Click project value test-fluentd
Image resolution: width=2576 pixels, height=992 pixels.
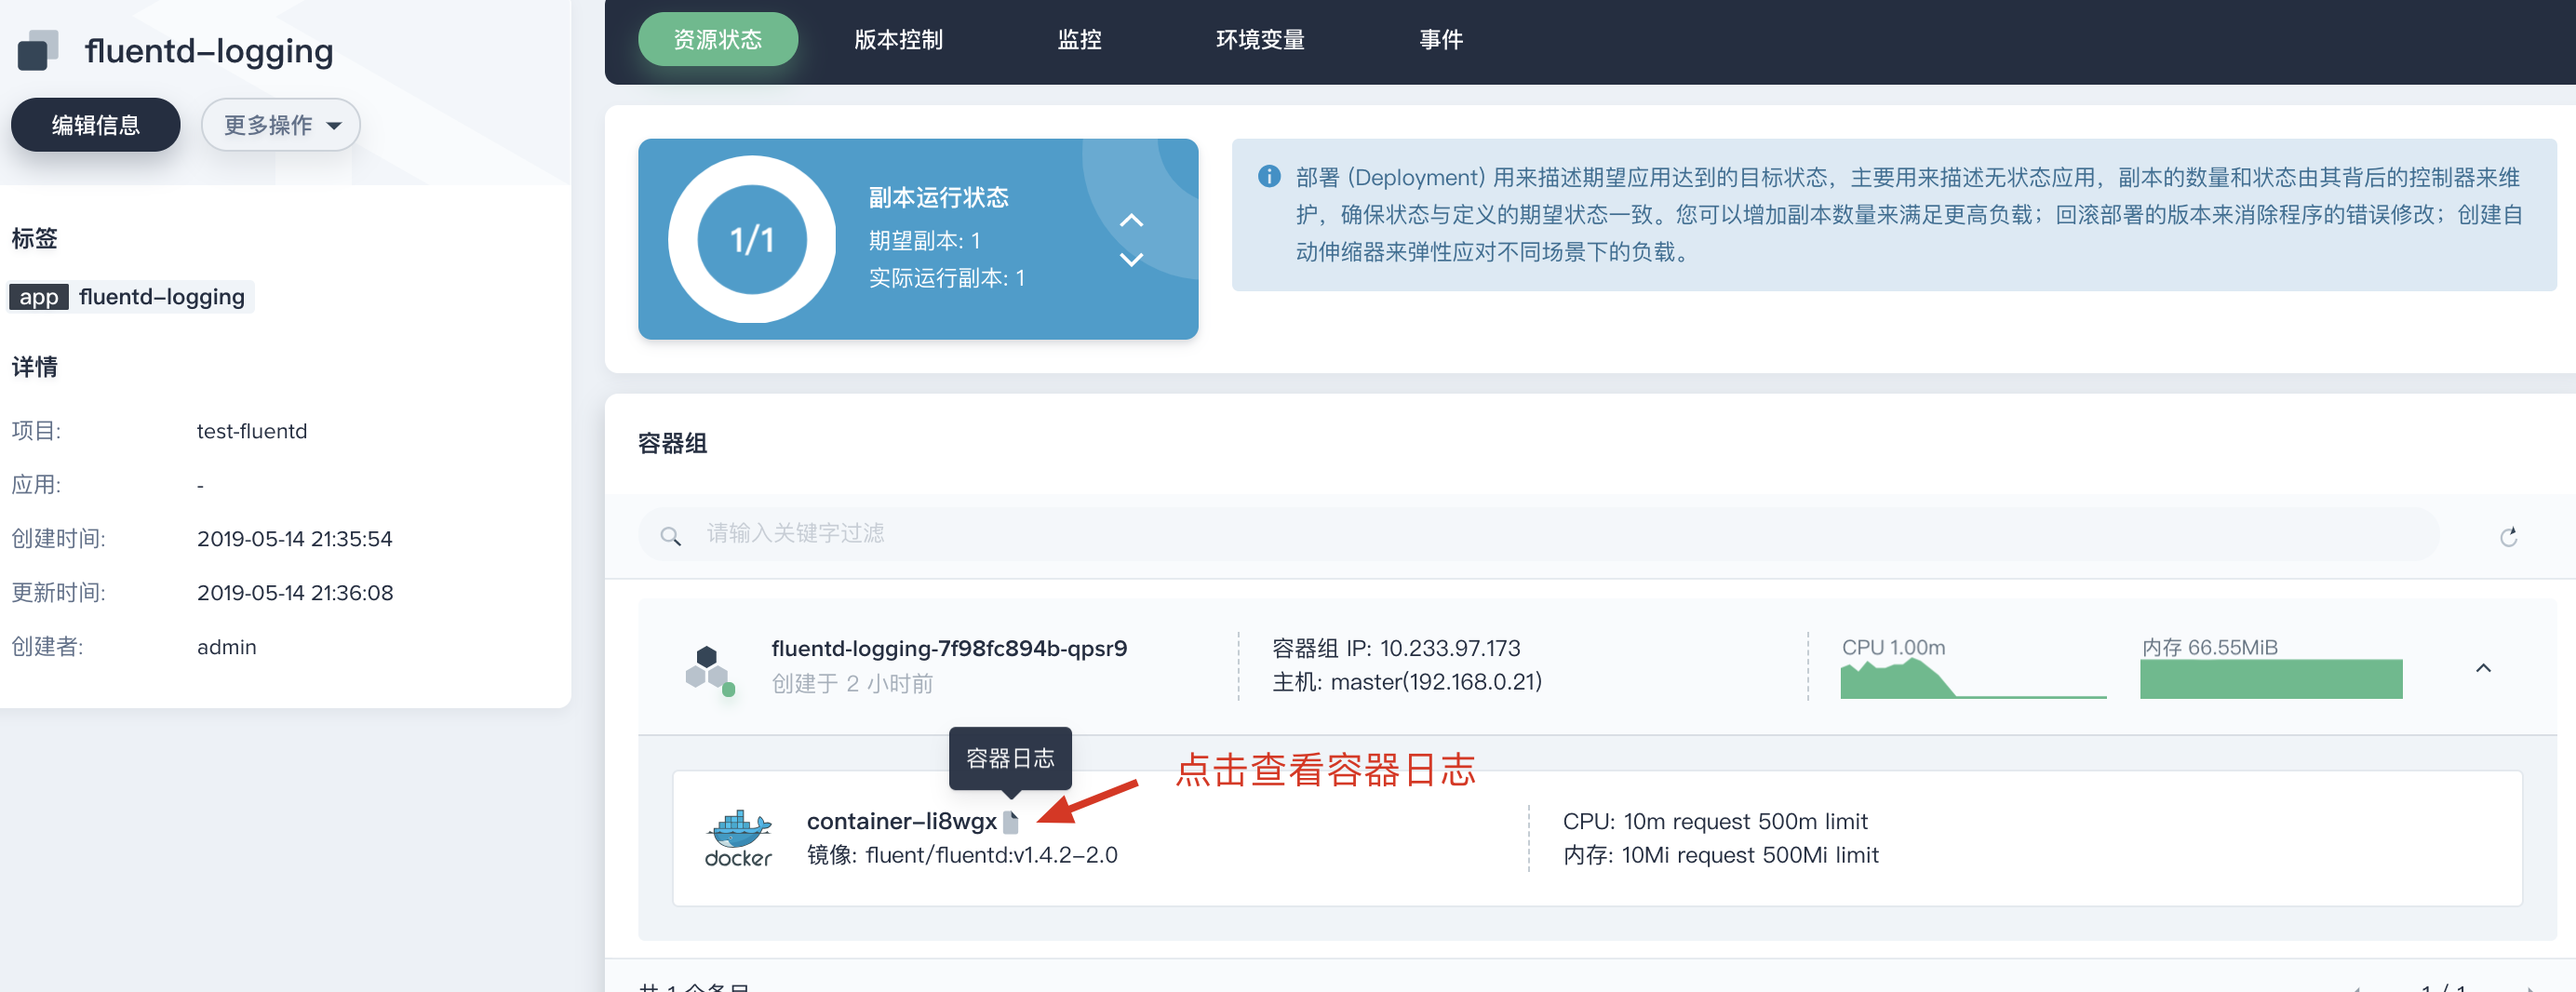[x=252, y=431]
